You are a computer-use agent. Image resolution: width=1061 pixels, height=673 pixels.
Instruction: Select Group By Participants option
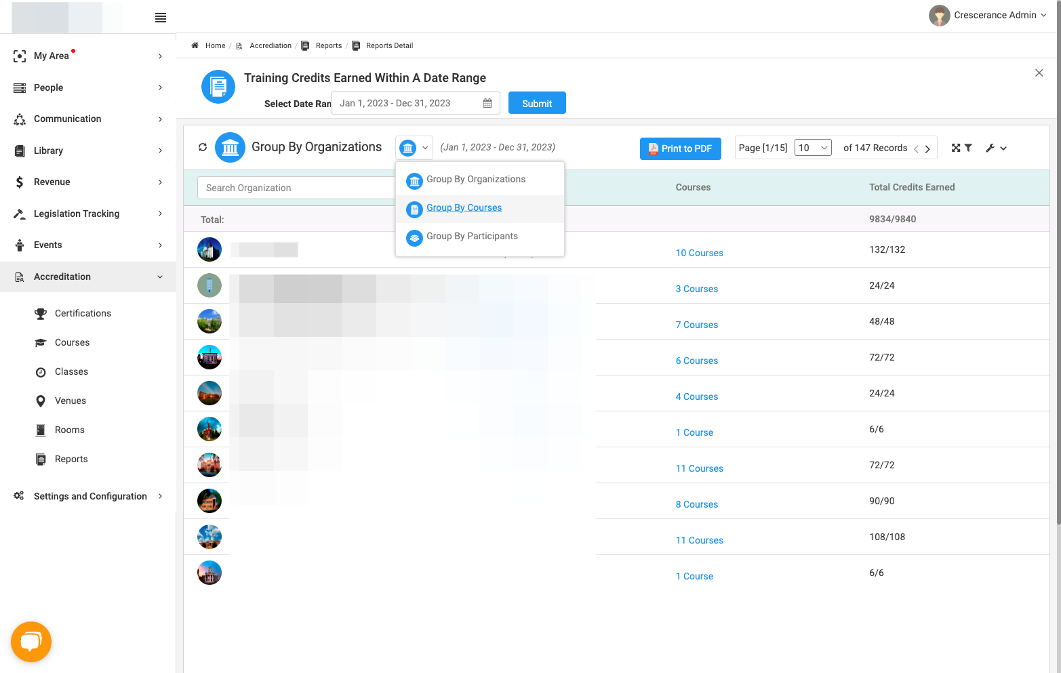coord(480,237)
